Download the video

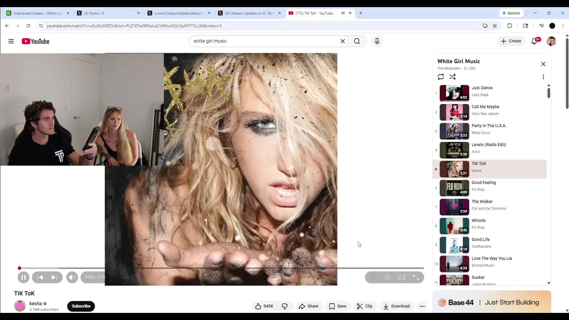pyautogui.click(x=396, y=306)
